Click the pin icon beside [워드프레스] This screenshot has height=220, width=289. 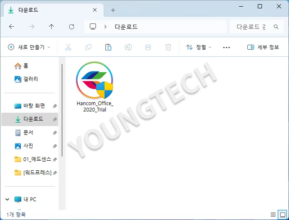click(x=55, y=173)
